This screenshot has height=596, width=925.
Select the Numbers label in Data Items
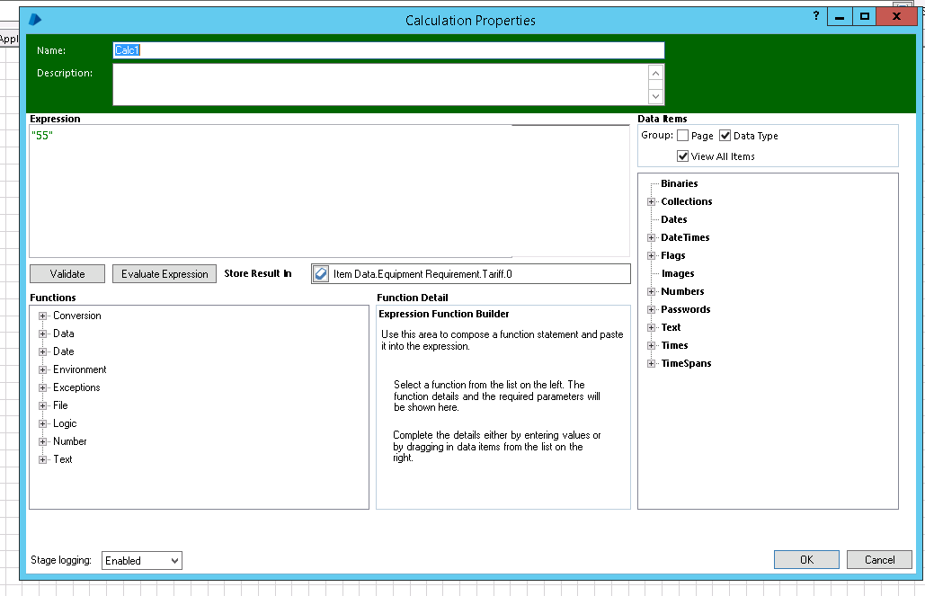682,291
